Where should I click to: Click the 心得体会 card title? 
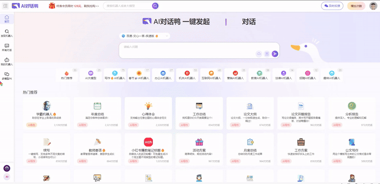[148, 114]
